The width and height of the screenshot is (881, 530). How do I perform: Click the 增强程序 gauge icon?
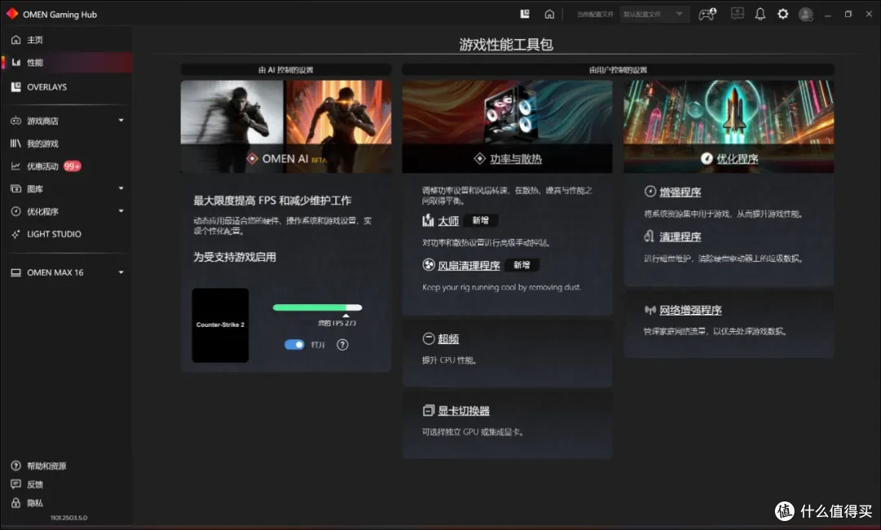click(650, 192)
